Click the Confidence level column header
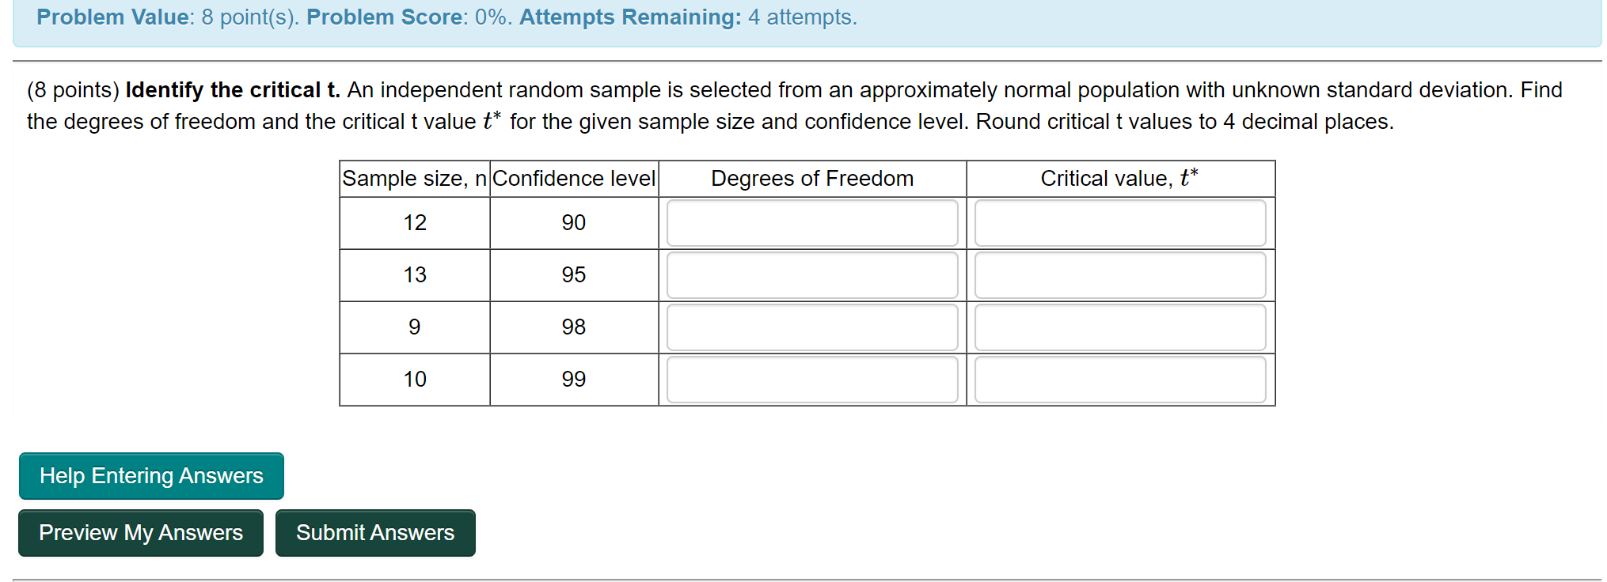 (574, 179)
